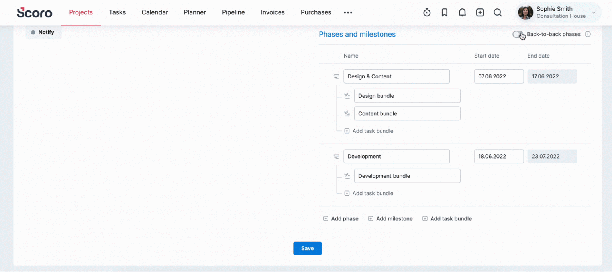The height and width of the screenshot is (272, 612).
Task: Expand the overflow menu with three dots
Action: (x=348, y=12)
